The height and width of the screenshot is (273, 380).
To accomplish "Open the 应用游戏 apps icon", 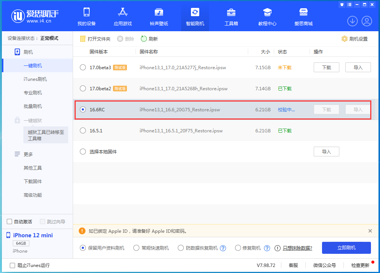I will coord(123,12).
